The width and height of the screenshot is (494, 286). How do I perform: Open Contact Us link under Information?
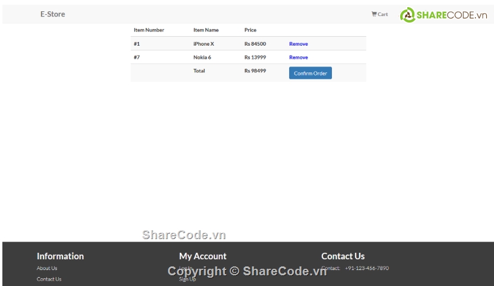pyautogui.click(x=49, y=279)
